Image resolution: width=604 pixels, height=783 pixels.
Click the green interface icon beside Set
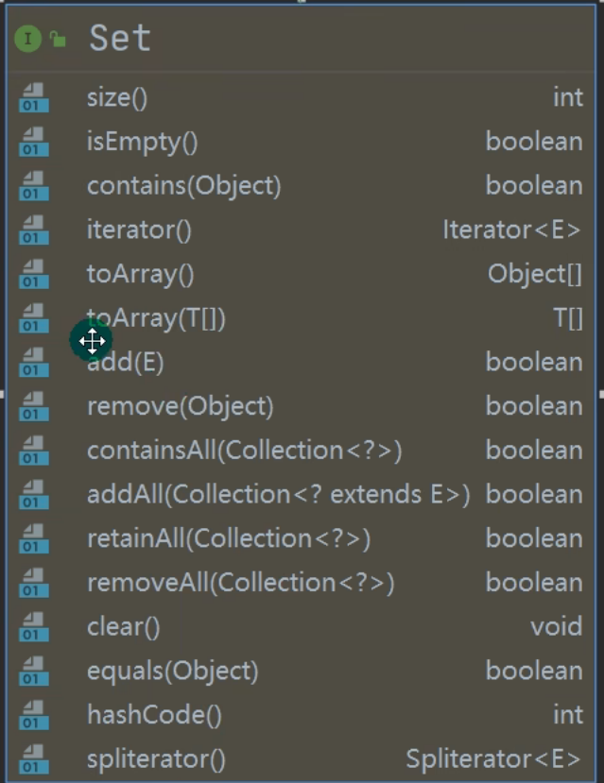[27, 39]
